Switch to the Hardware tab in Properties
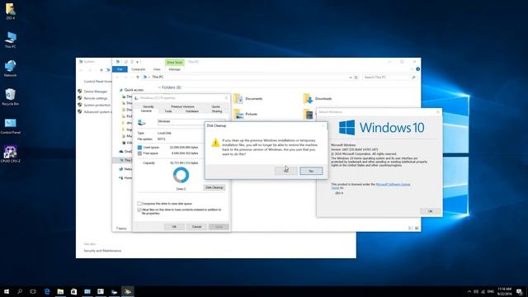Viewport: 528px width, 297px height. point(192,111)
